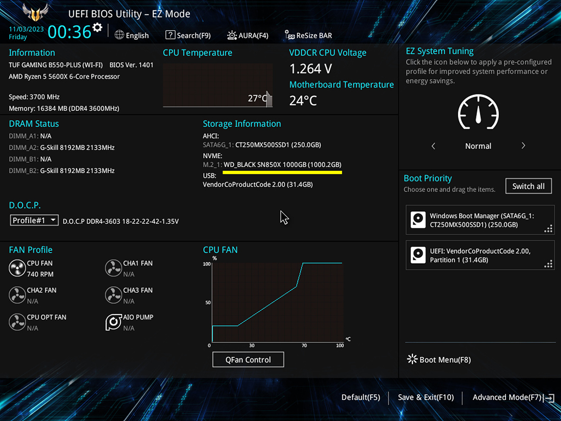Go to previous tuning profile arrow

tap(433, 146)
